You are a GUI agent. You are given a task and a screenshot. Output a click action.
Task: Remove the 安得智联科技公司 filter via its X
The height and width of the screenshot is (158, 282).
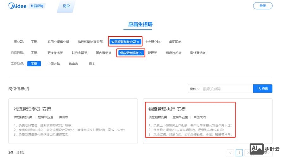[x=138, y=42]
